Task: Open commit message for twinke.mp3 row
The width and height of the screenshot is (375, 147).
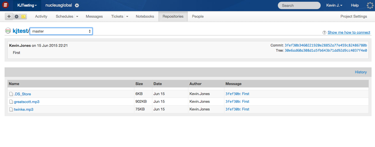Action: [x=237, y=109]
